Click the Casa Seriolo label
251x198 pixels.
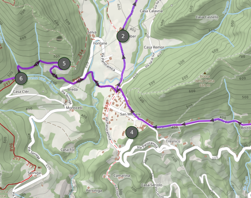click(x=152, y=185)
